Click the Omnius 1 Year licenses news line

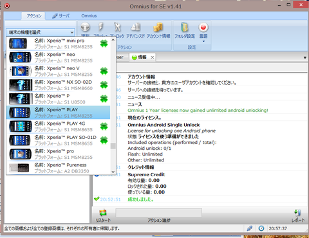pos(198,110)
